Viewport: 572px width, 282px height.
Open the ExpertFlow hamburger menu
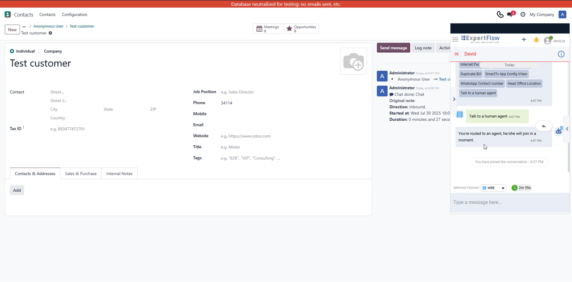click(x=455, y=40)
